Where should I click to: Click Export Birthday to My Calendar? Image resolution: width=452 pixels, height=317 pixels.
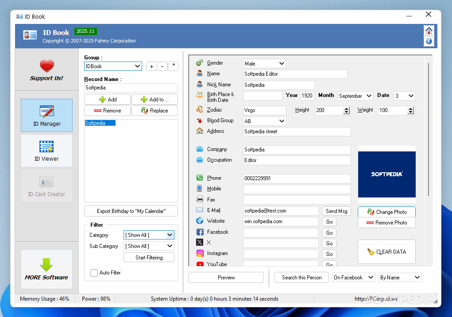tap(131, 211)
